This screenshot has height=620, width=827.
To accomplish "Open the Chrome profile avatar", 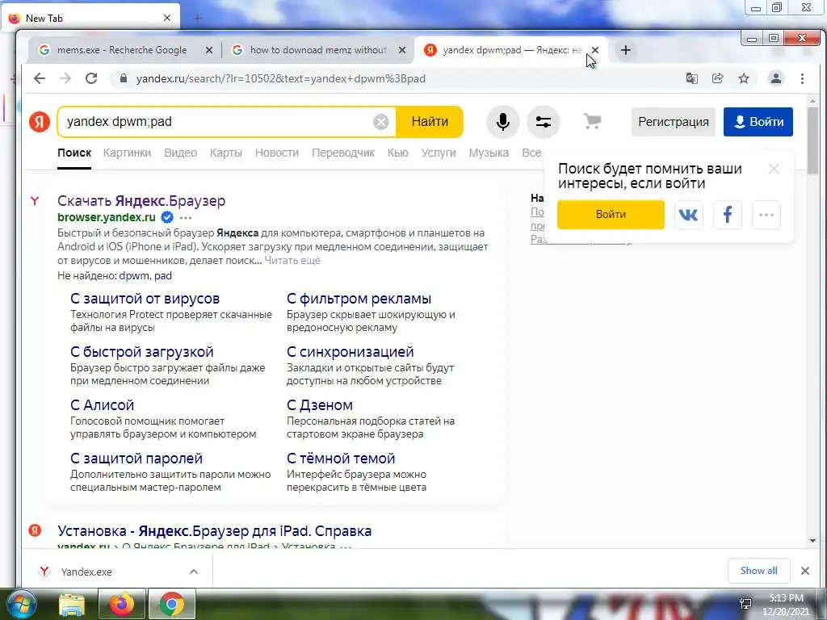I will tap(776, 78).
